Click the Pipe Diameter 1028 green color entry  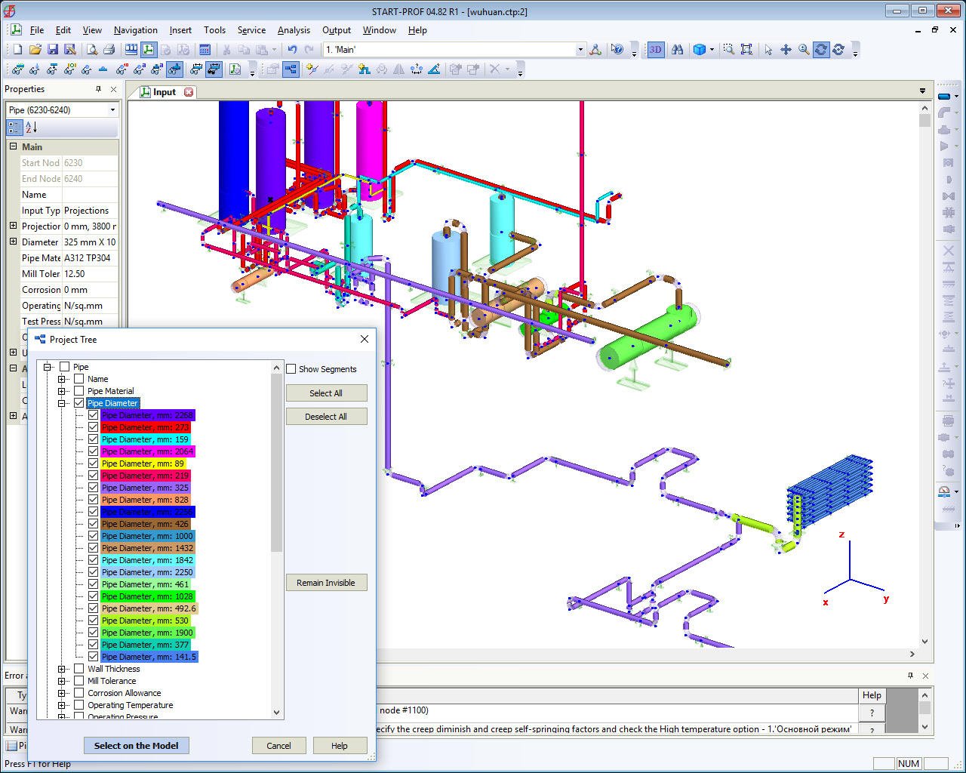(147, 596)
